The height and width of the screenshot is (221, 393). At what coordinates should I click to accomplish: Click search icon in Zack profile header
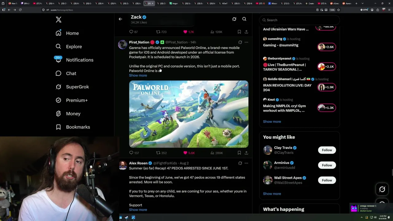pos(244,19)
